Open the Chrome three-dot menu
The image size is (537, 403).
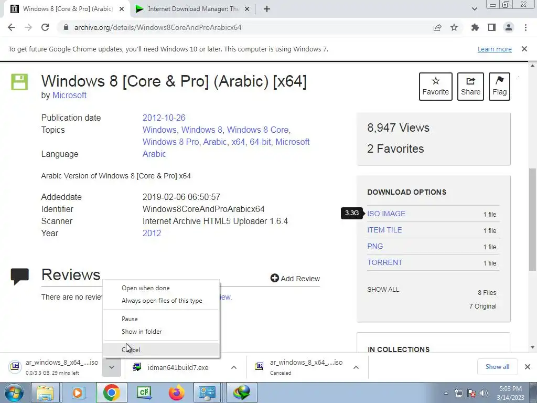click(525, 27)
